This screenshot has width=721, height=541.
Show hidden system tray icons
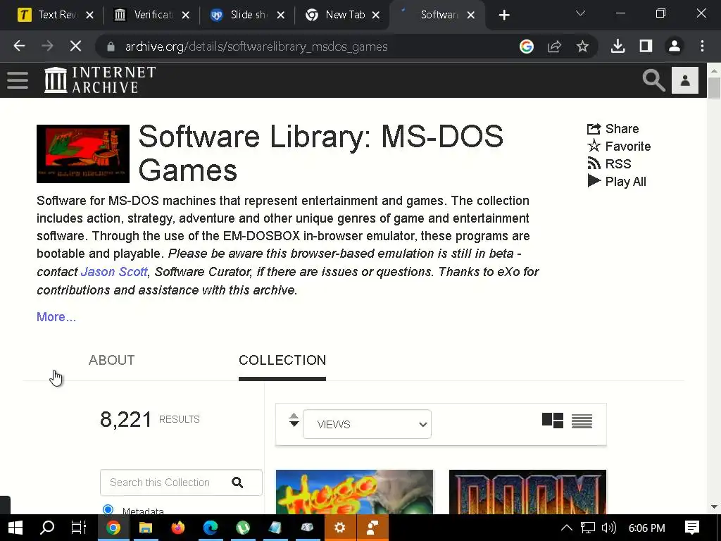(x=567, y=528)
